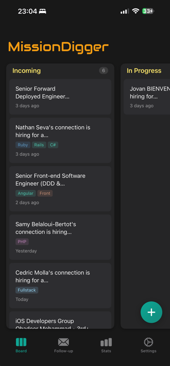The width and height of the screenshot is (170, 366).
Task: Tap the In Progress column header
Action: click(144, 71)
